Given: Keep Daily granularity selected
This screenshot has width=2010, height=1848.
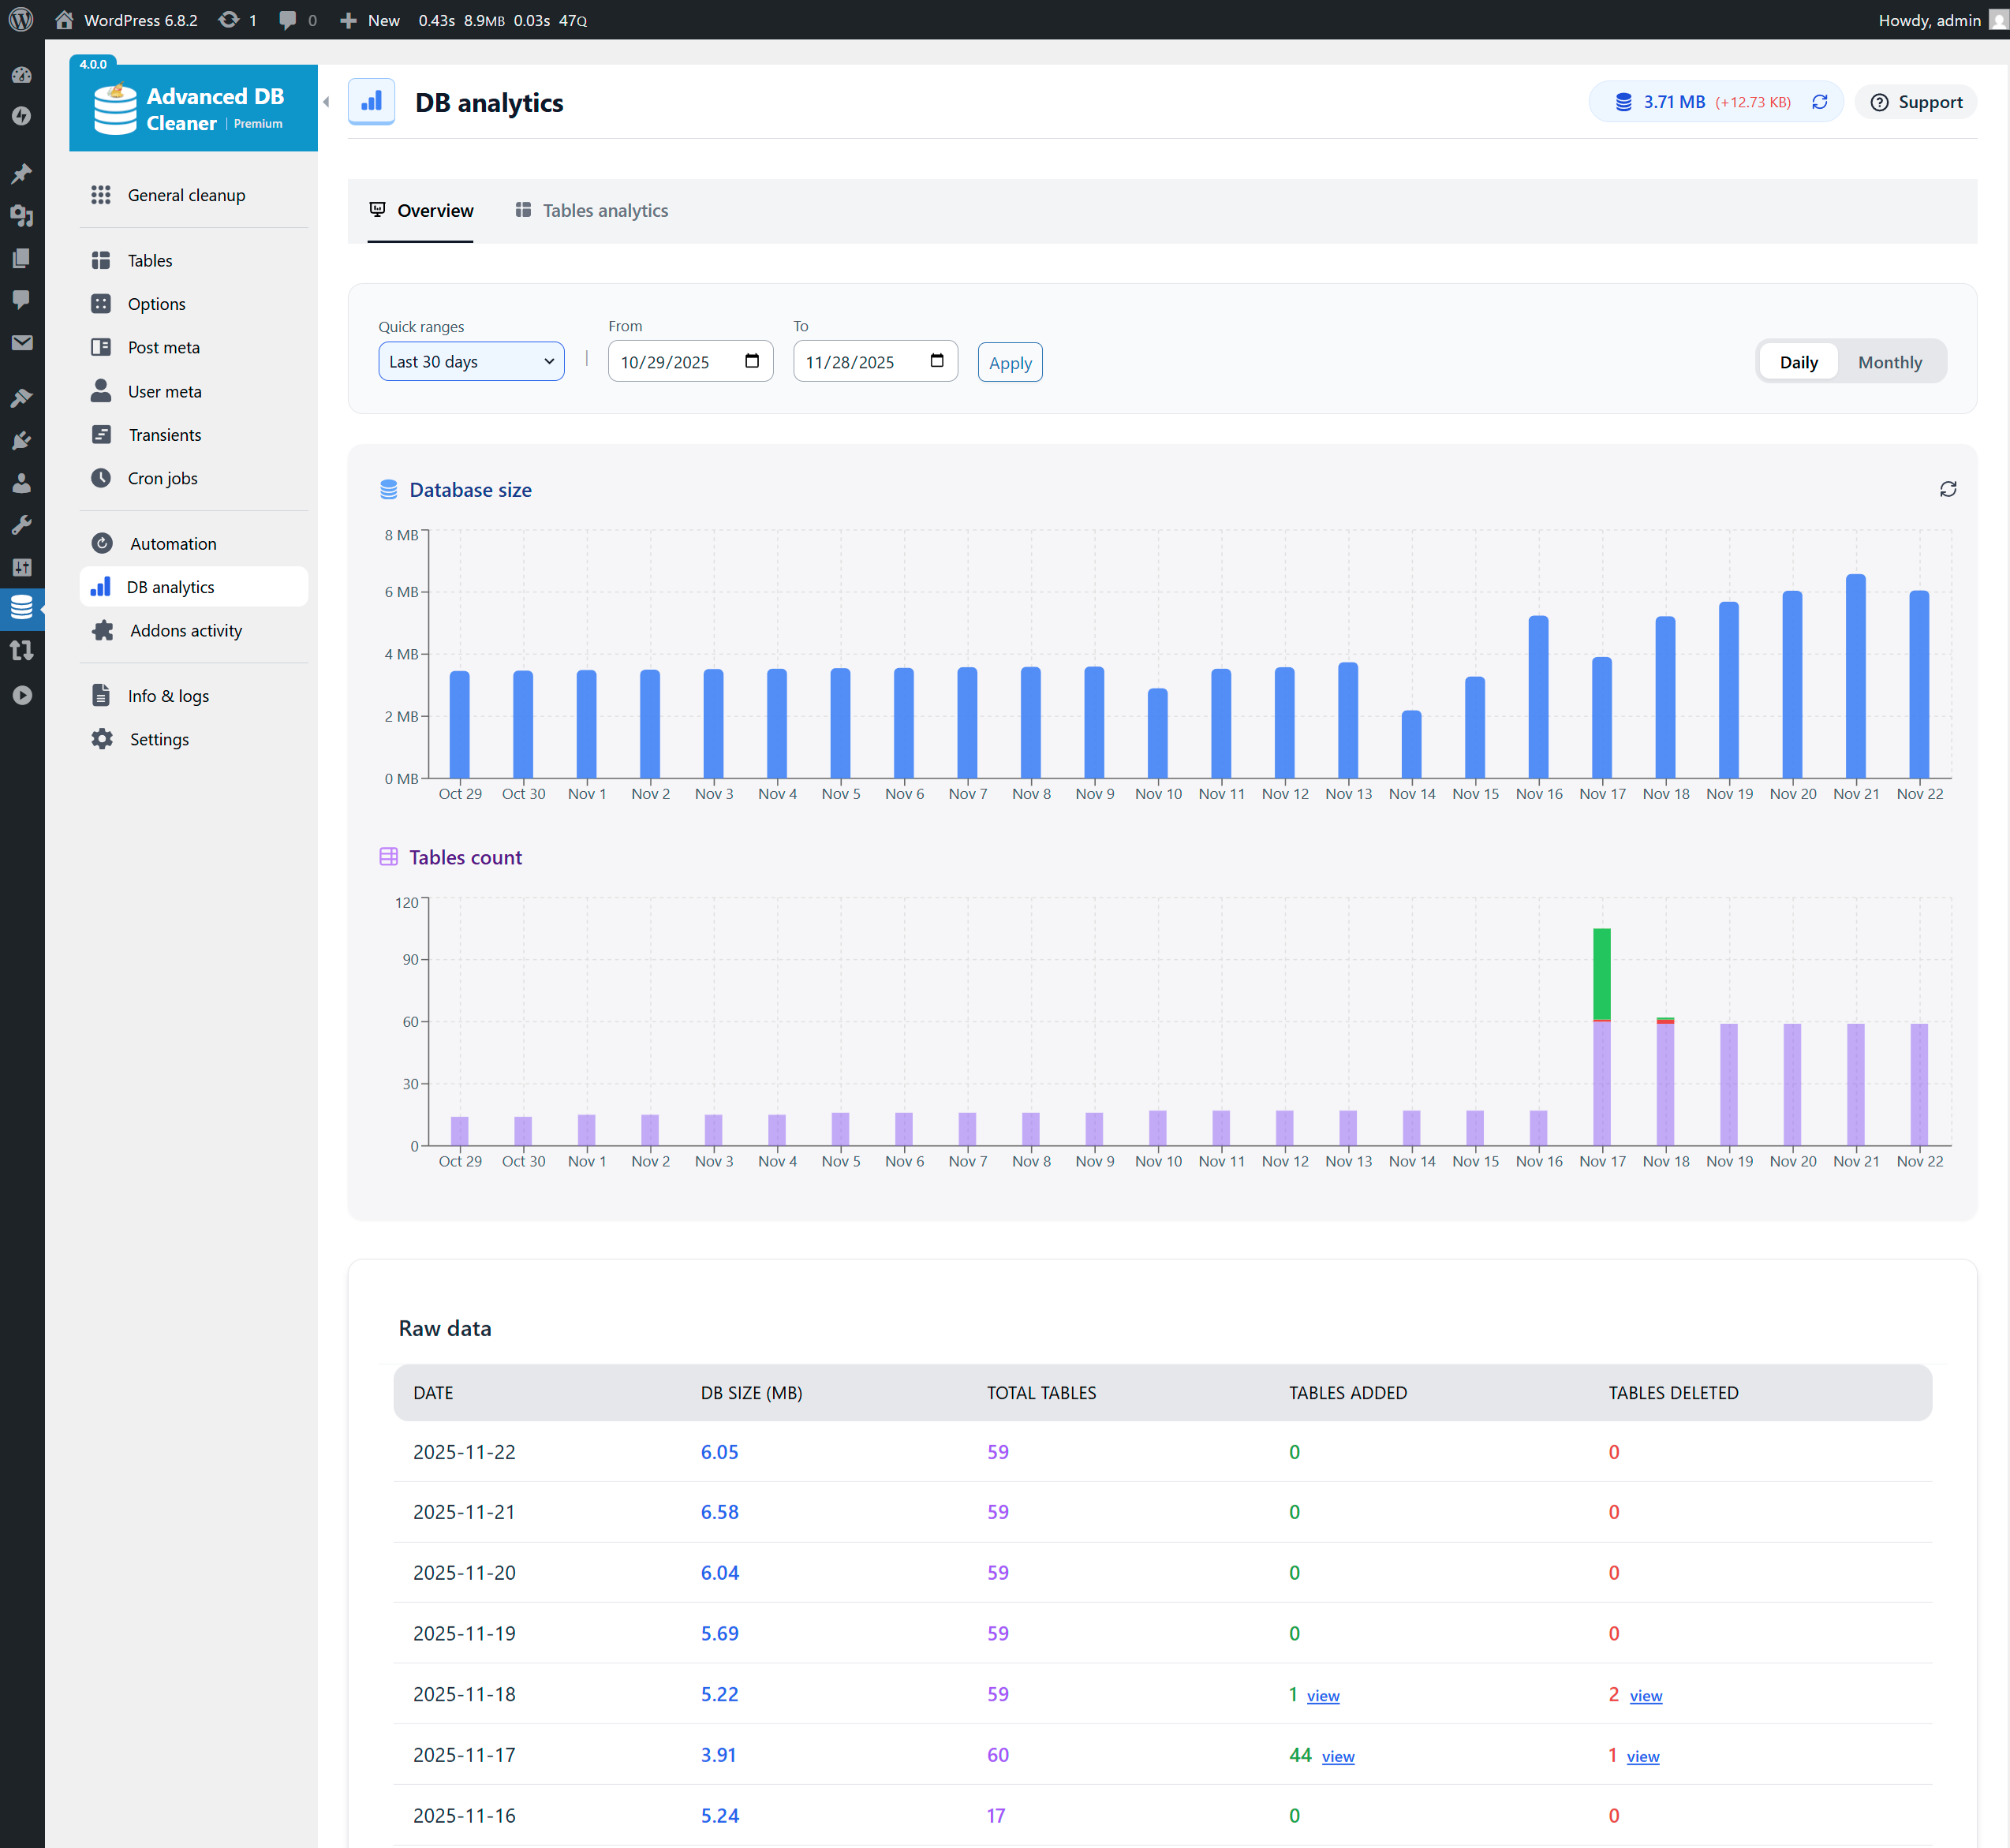Looking at the screenshot, I should 1798,362.
